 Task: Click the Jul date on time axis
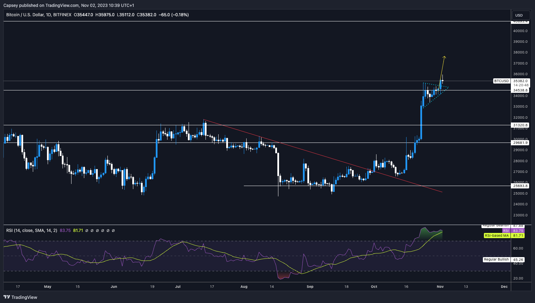tap(178, 287)
